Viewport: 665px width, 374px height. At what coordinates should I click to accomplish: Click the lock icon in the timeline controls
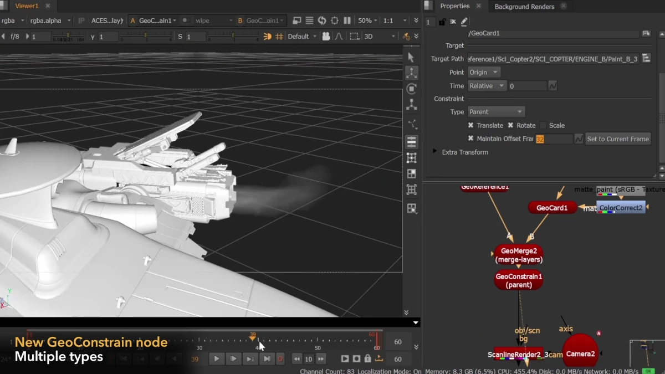[368, 358]
